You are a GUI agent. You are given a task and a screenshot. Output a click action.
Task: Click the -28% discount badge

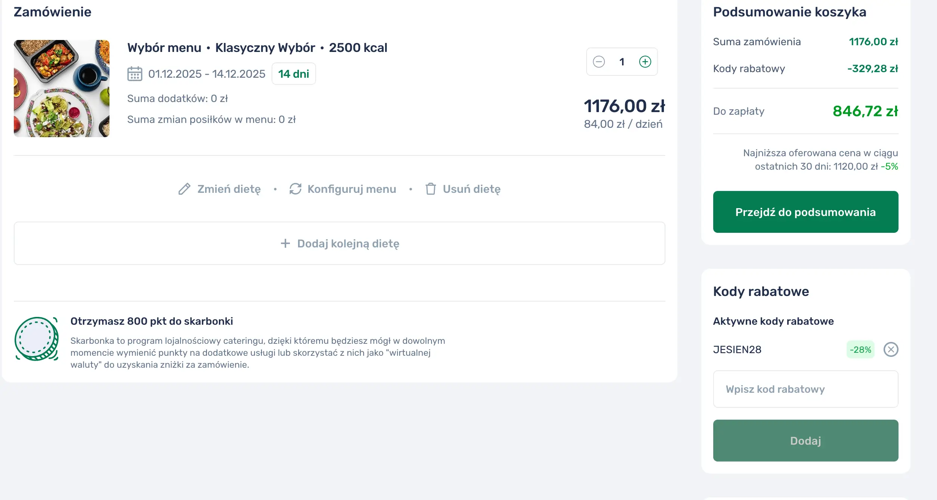[x=860, y=350]
